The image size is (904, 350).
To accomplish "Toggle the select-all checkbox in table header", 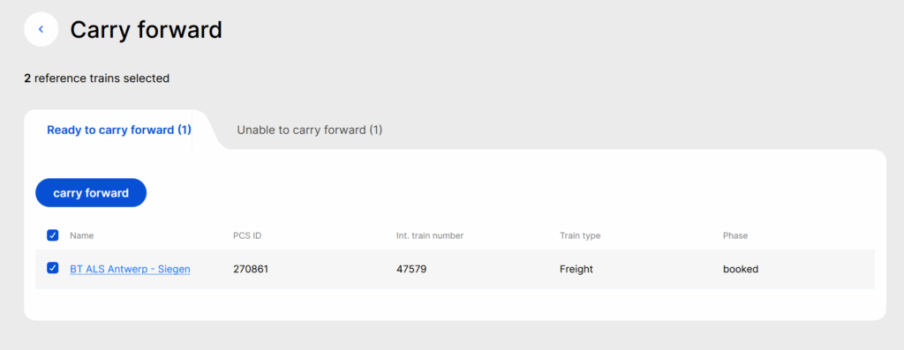I will coord(52,235).
